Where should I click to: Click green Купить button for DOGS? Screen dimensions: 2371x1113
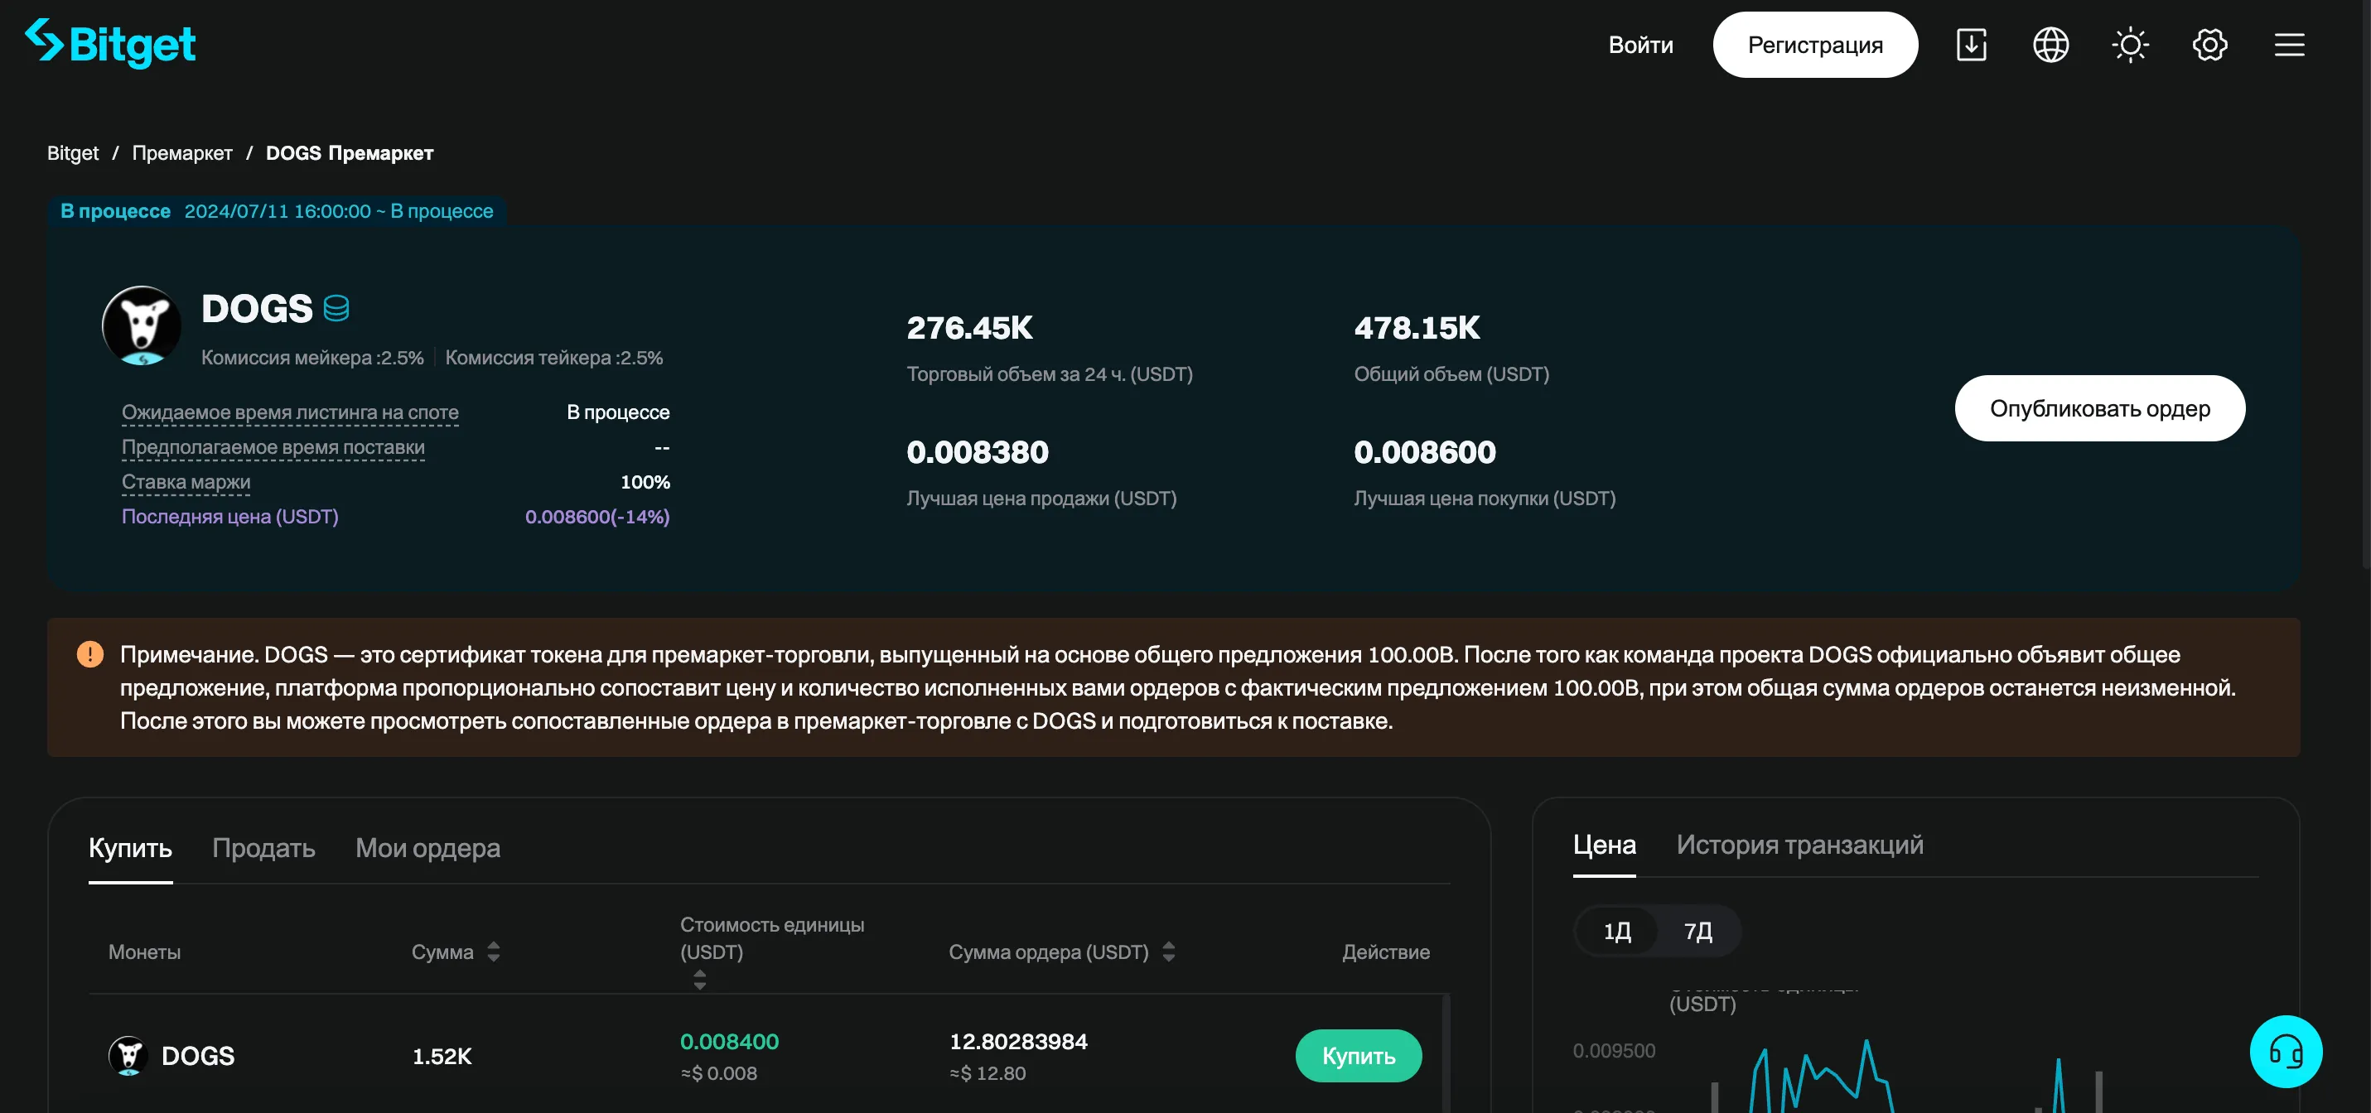click(x=1358, y=1056)
